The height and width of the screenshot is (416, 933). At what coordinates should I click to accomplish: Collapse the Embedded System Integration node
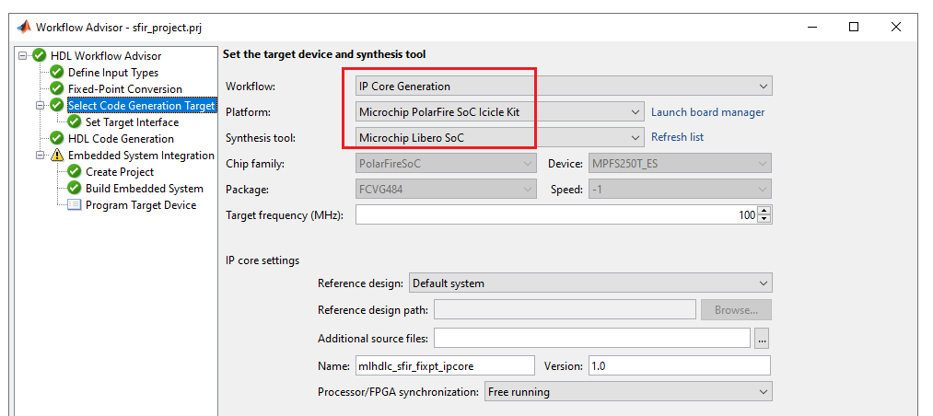pos(41,156)
